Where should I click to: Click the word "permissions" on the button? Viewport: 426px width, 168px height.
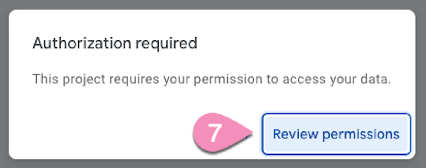(x=361, y=134)
